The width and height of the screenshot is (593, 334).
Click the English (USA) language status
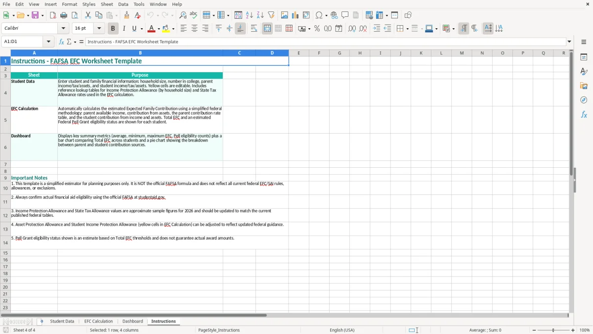tap(342, 330)
